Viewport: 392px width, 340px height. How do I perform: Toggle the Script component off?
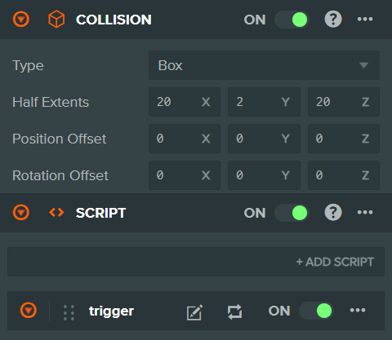(x=292, y=213)
